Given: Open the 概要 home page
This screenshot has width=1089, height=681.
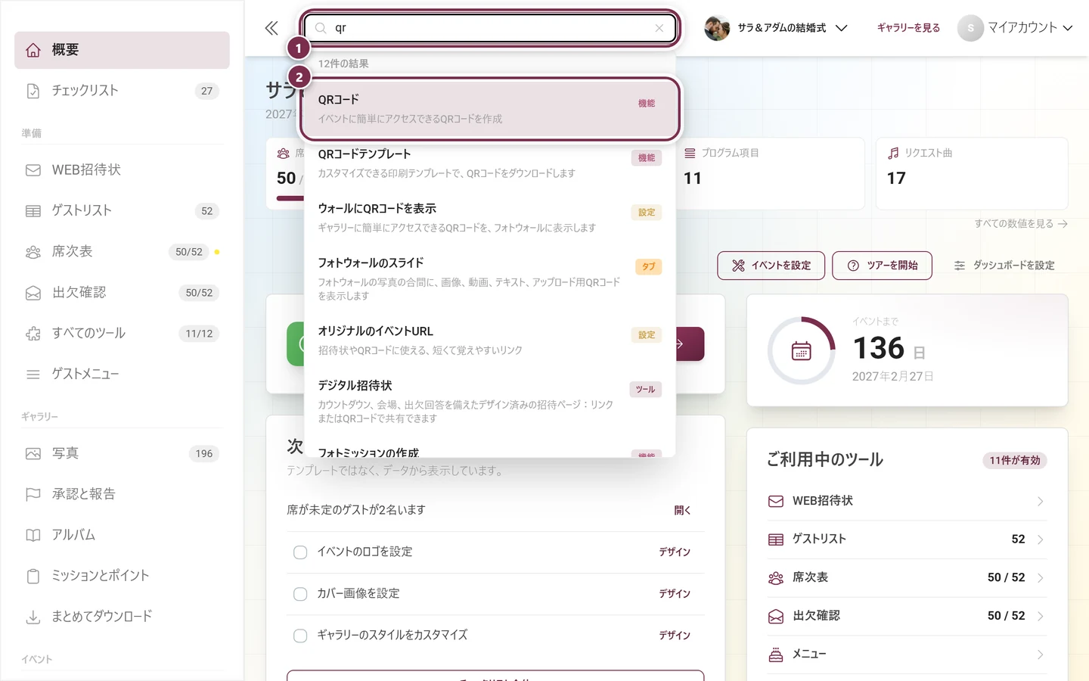Looking at the screenshot, I should coord(122,50).
